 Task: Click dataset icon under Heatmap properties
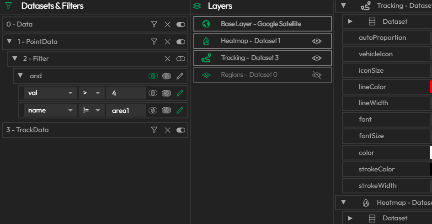pos(372,218)
